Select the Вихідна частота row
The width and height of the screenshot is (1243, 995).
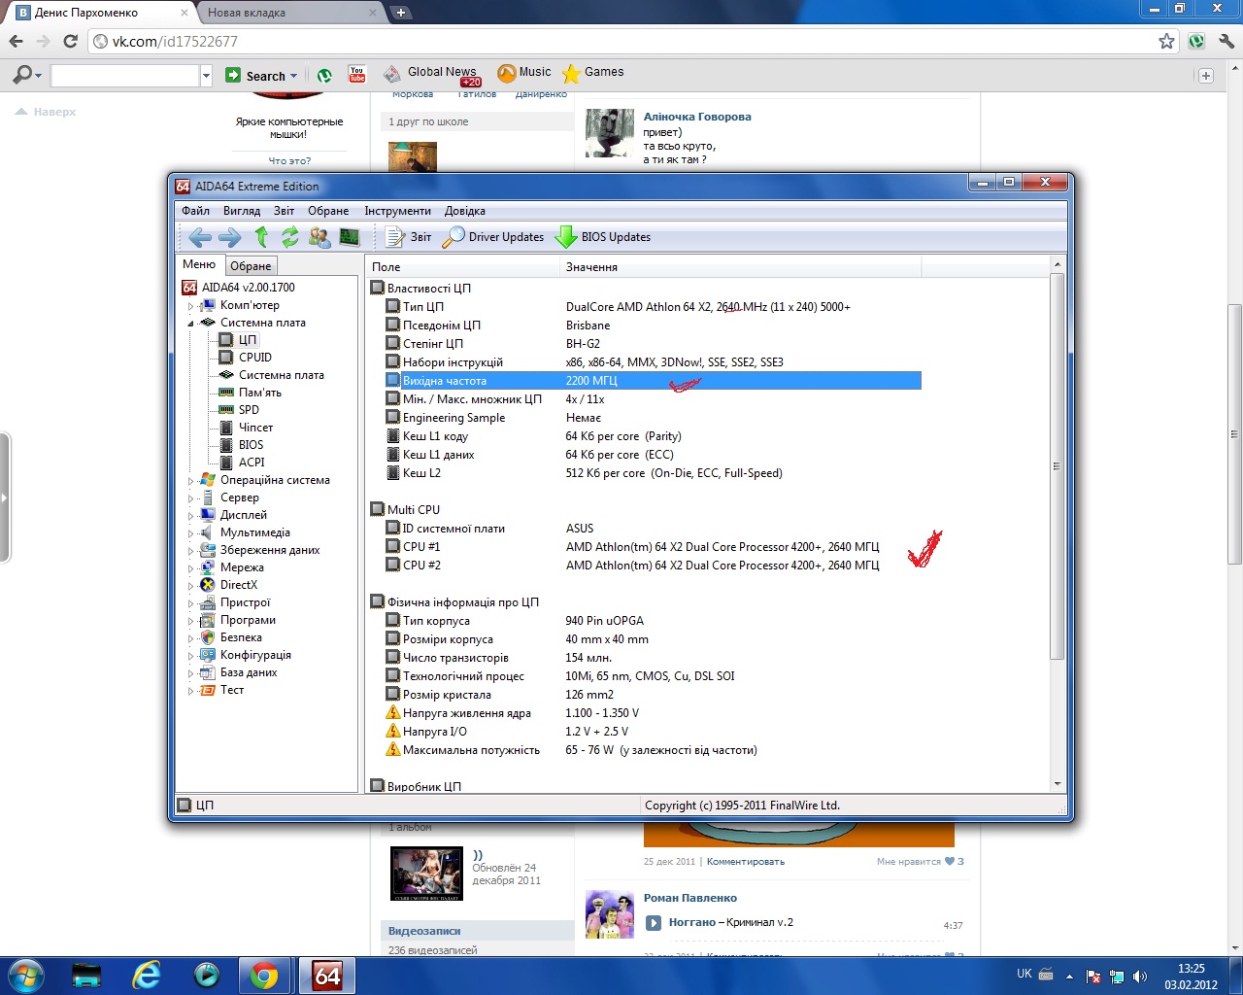653,381
